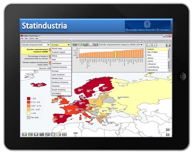Toggle the orange square beside Gender empowerment measure
This screenshot has width=193, height=154.
click(50, 50)
